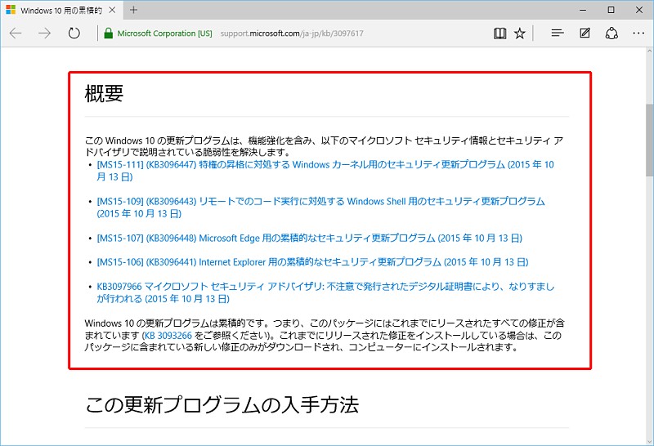
Task: Click the この更新プログラムの入手方法 heading
Action: [x=222, y=404]
